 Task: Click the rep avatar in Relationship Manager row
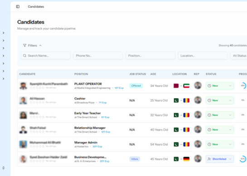198,129
